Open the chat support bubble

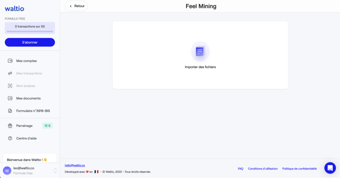pos(330,168)
